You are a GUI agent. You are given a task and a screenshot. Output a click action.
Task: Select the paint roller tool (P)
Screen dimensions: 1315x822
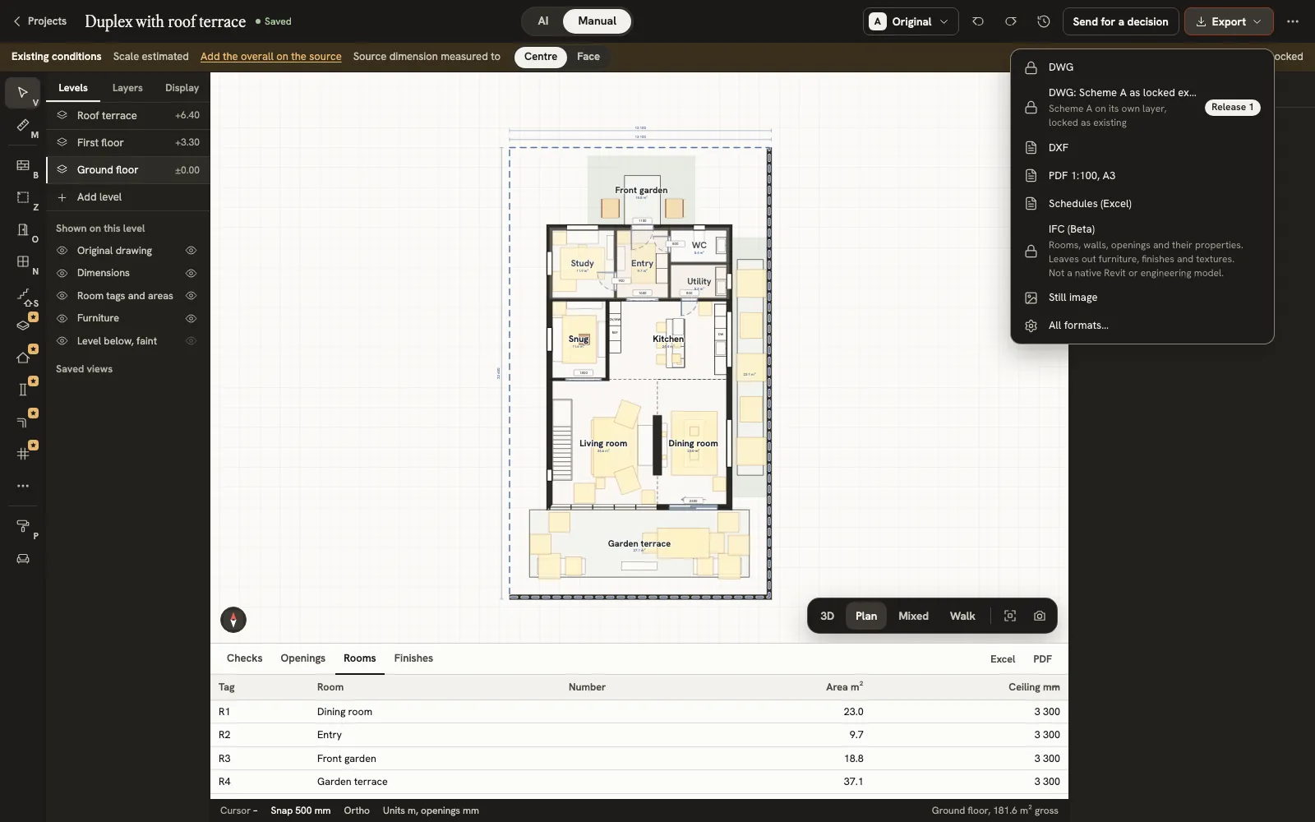point(23,526)
